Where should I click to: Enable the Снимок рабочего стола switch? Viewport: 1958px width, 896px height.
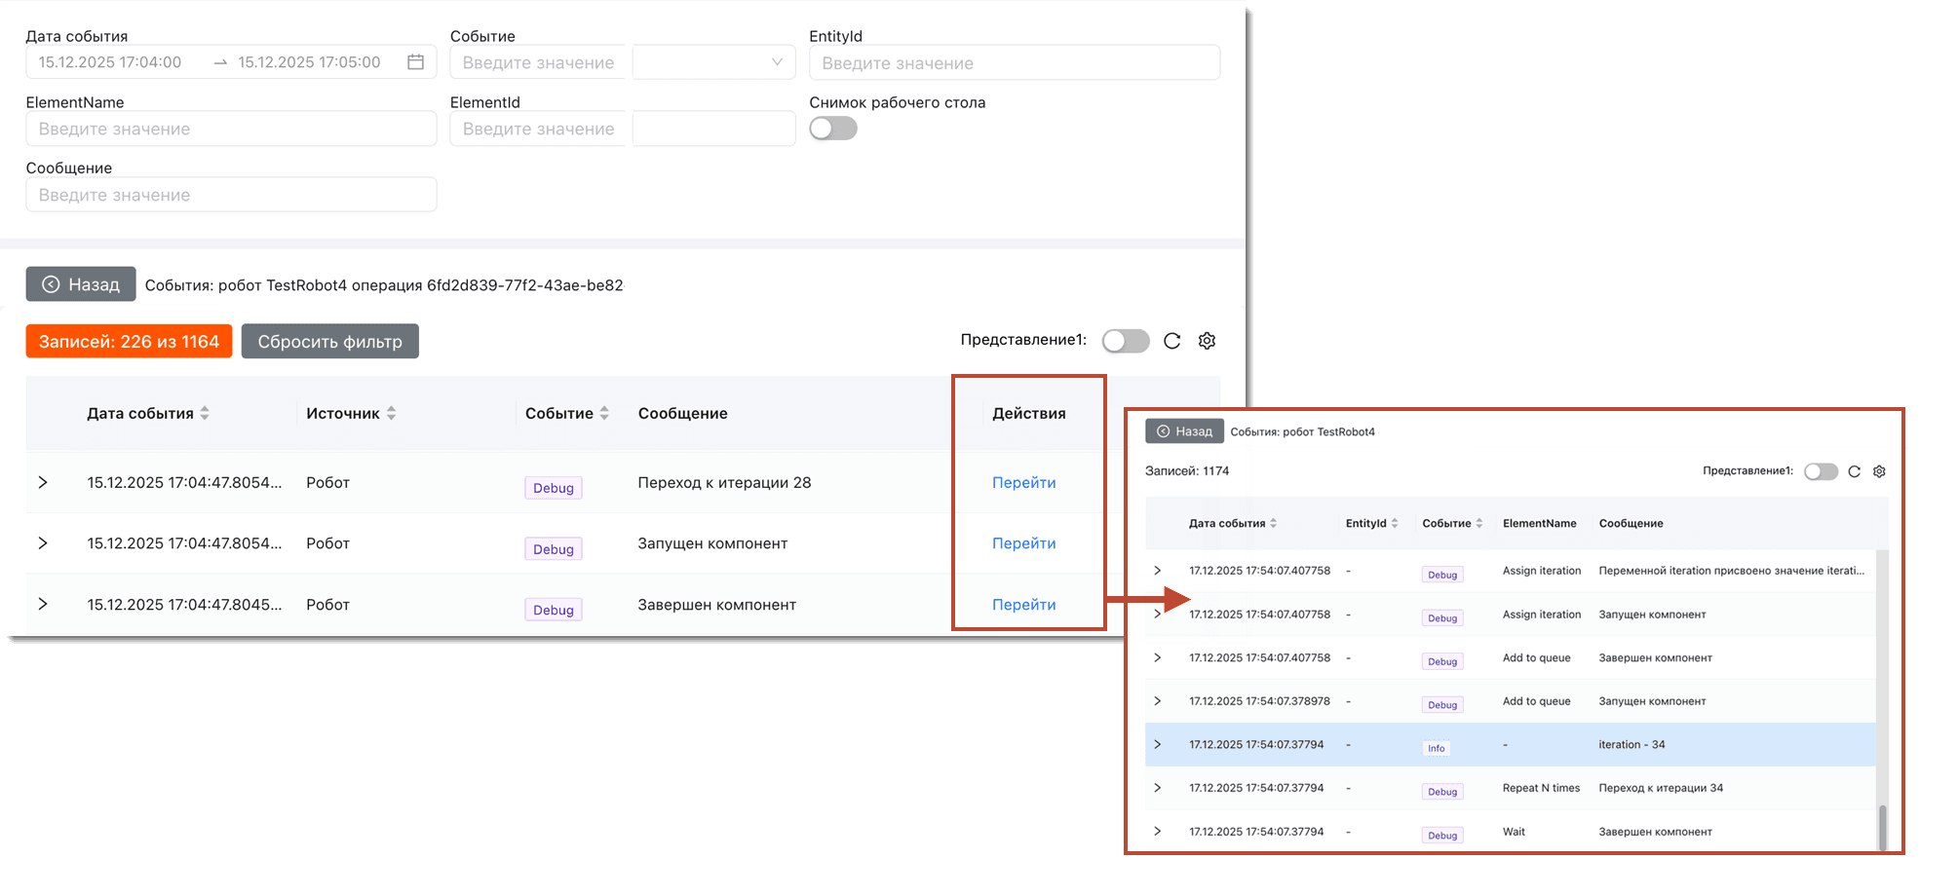[833, 129]
